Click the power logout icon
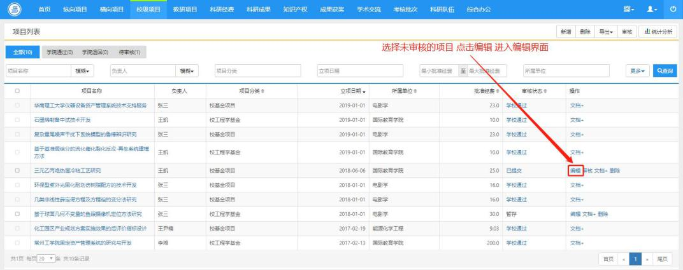The height and width of the screenshot is (270, 683). click(x=673, y=9)
